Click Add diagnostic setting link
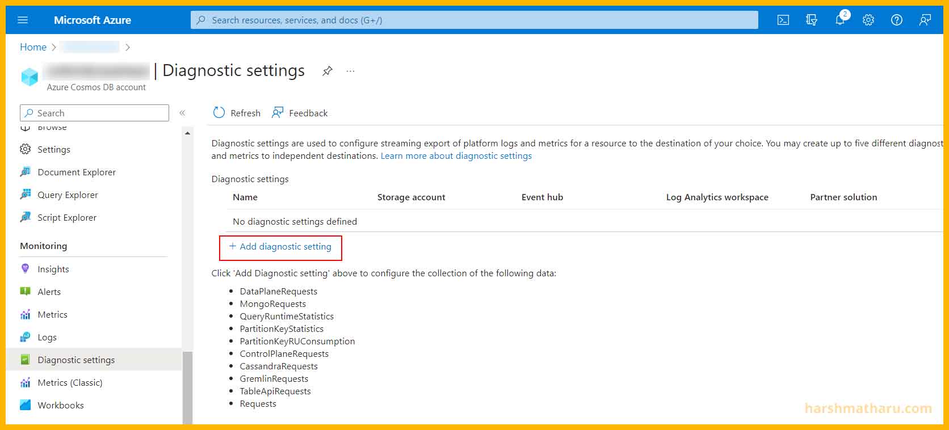Screen dimensions: 949x430 [280, 246]
